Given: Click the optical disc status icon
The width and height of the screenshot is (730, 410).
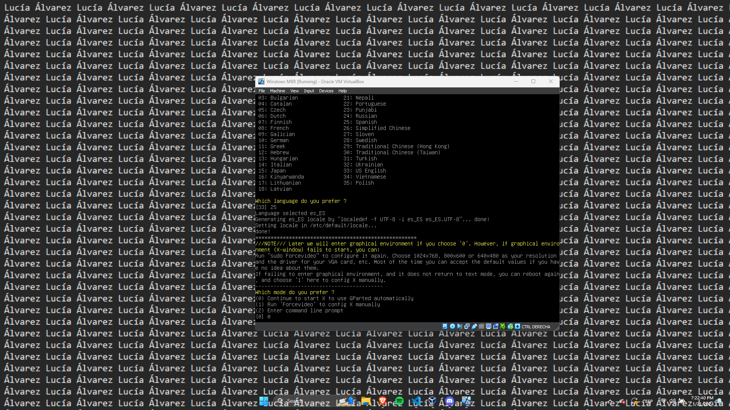Looking at the screenshot, I should [x=452, y=326].
